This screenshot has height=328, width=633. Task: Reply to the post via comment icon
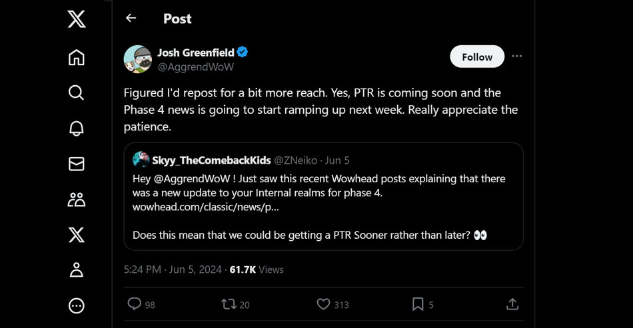[x=135, y=304]
